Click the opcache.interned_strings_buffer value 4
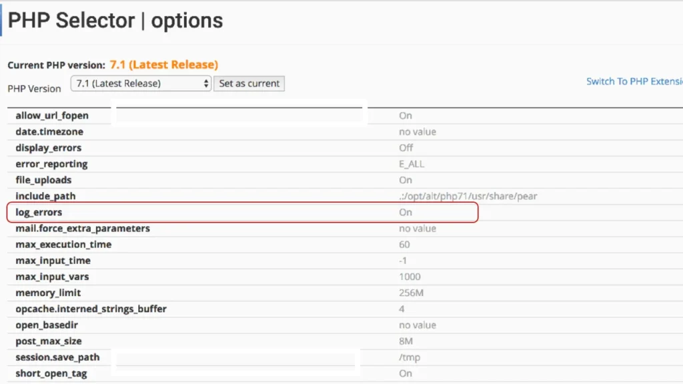The image size is (683, 384). (x=402, y=309)
